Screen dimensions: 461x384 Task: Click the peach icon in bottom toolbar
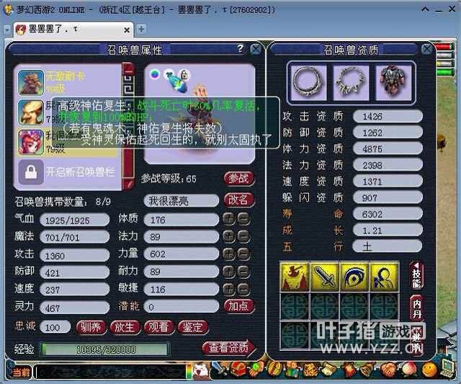point(408,369)
